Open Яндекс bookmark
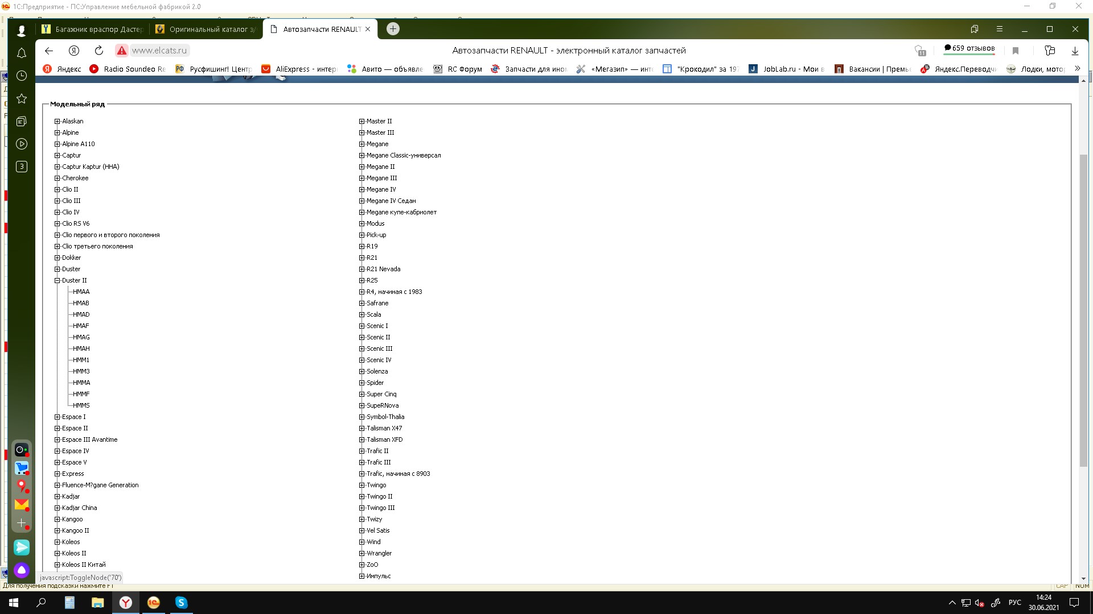 pyautogui.click(x=63, y=69)
